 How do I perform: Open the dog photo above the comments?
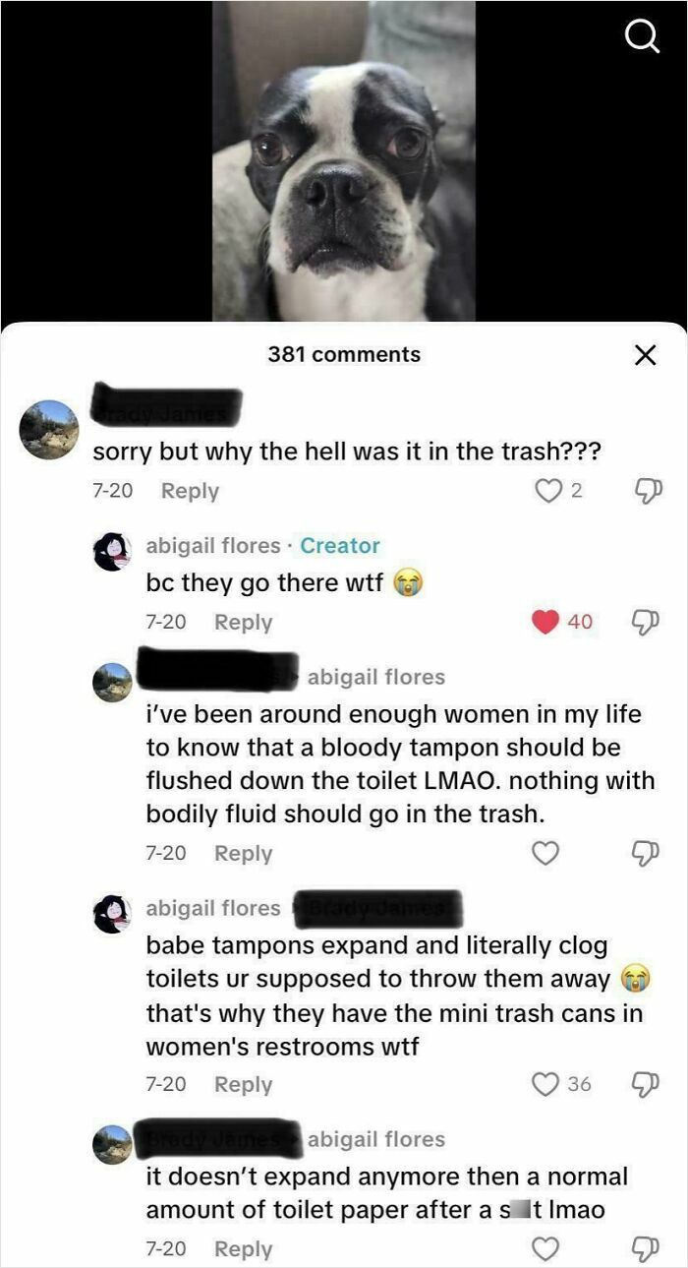(x=343, y=162)
